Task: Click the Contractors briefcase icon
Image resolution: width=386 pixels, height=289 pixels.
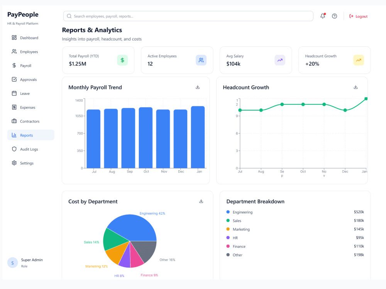Action: 14,121
